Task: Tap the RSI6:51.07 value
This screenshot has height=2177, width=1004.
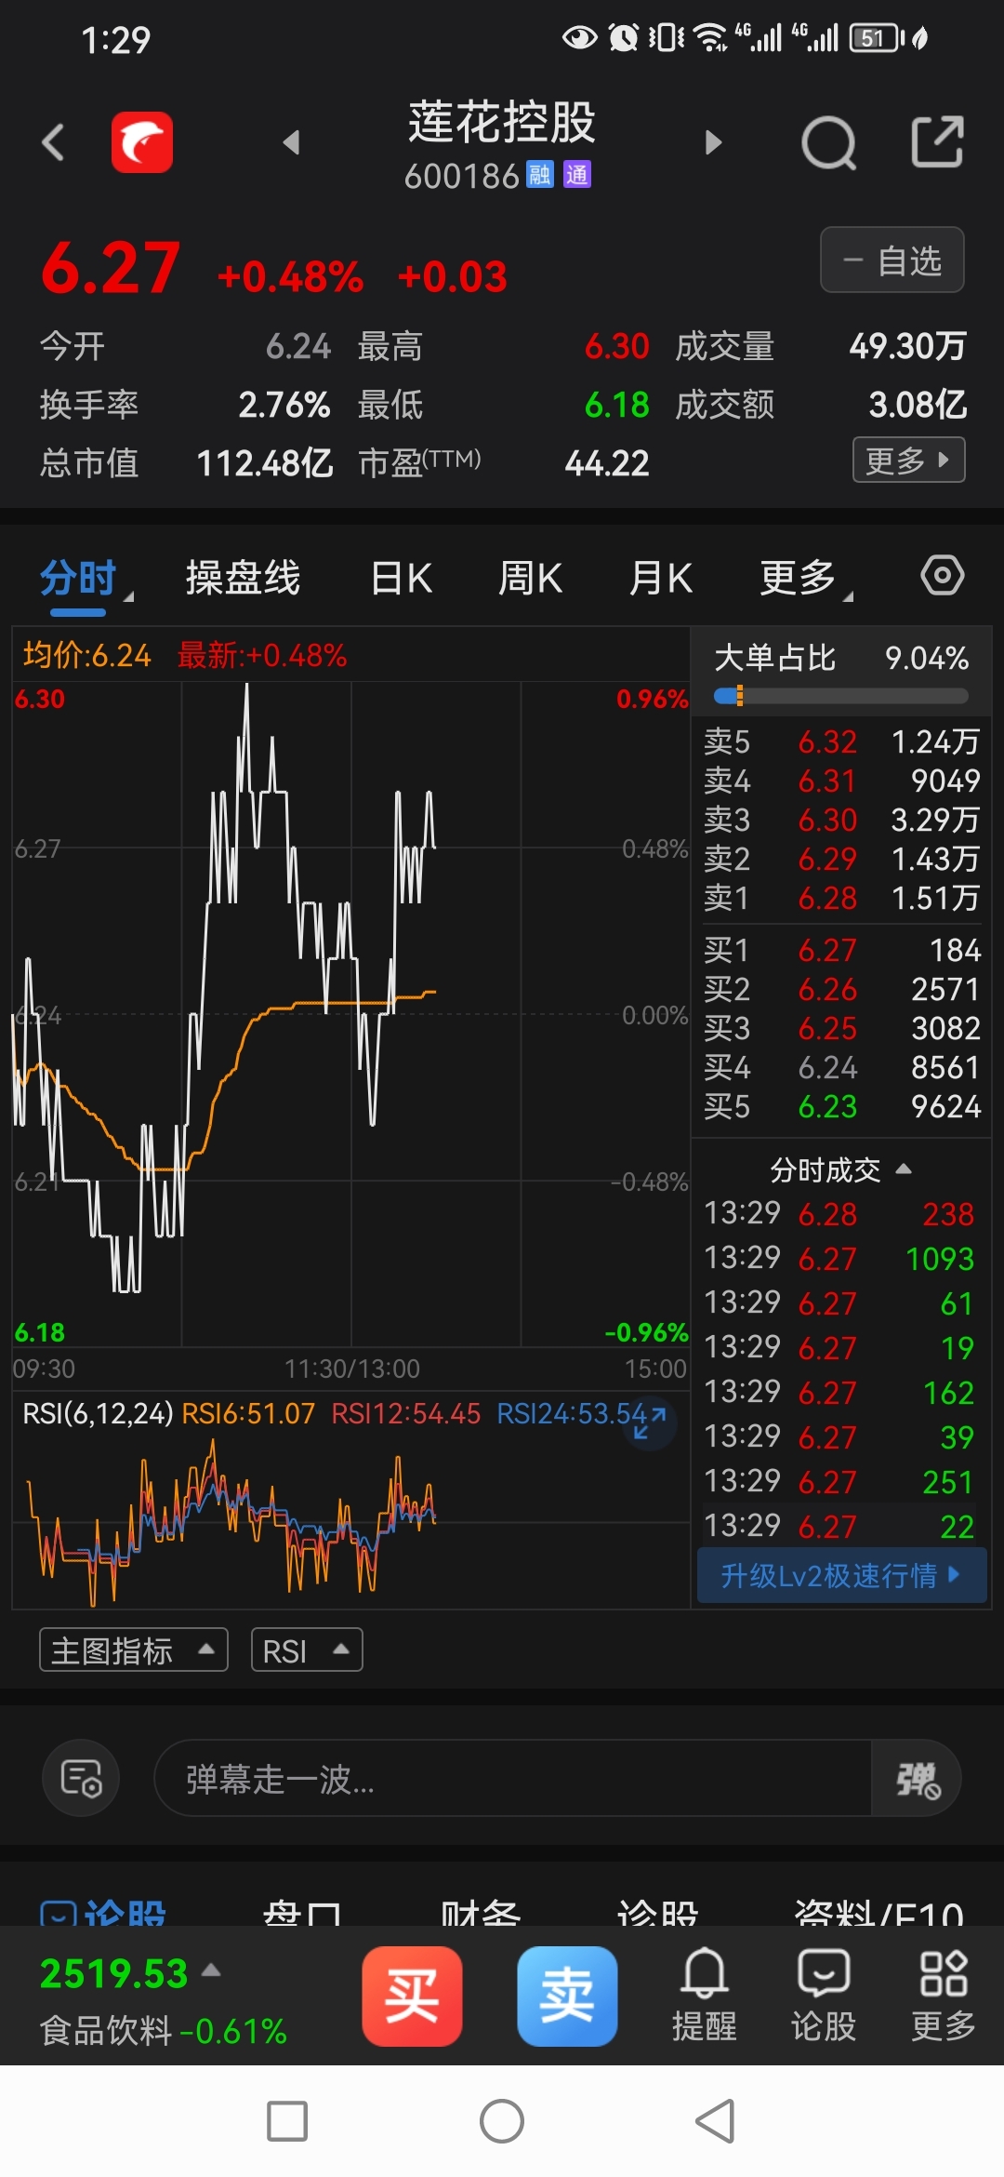Action: 248,1414
